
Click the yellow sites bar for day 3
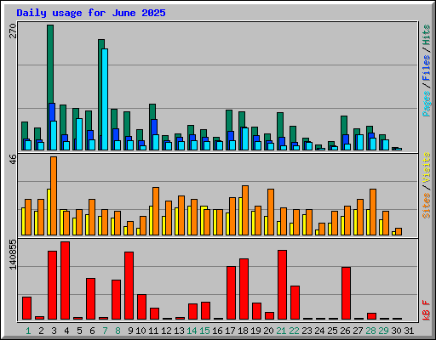pos(49,212)
